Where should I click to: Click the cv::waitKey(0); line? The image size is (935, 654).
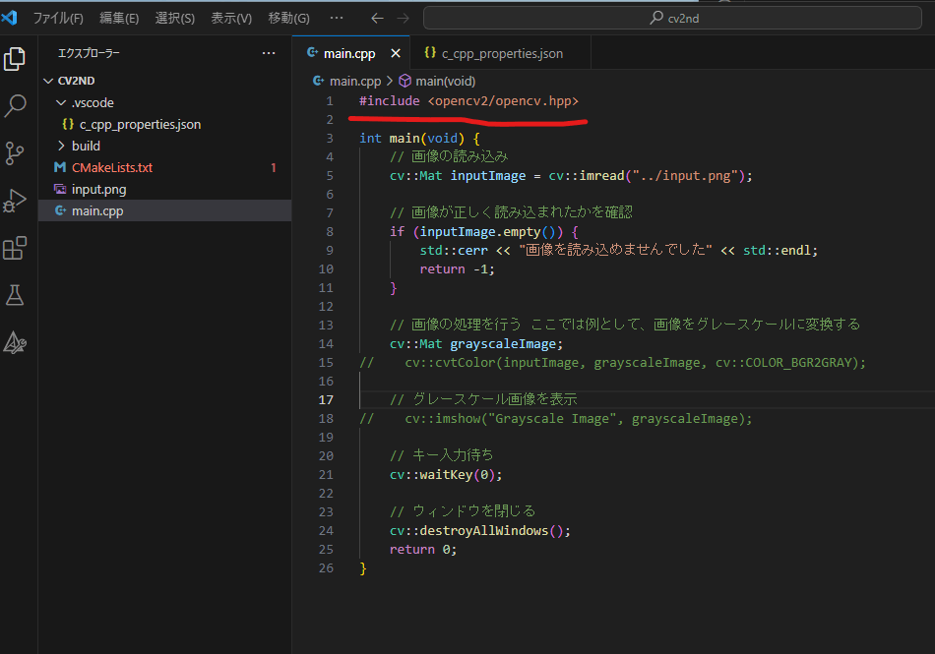446,475
